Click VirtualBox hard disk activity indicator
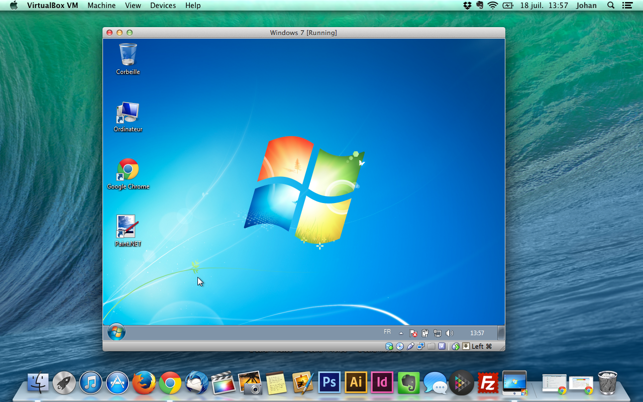The height and width of the screenshot is (402, 643). [x=389, y=346]
